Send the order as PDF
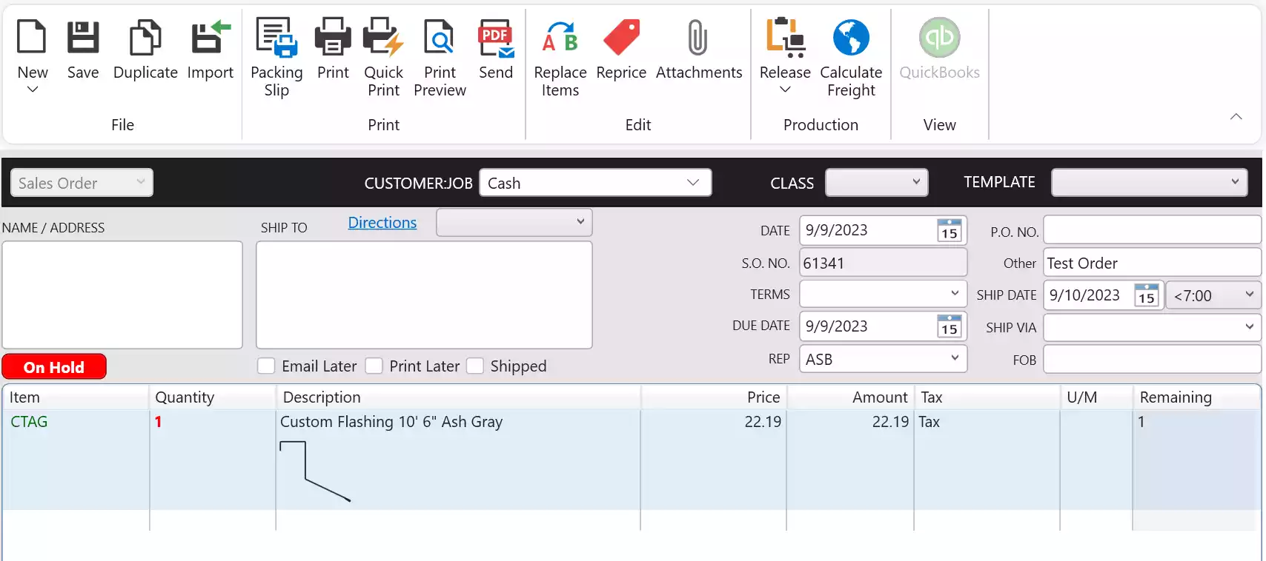 tap(496, 38)
